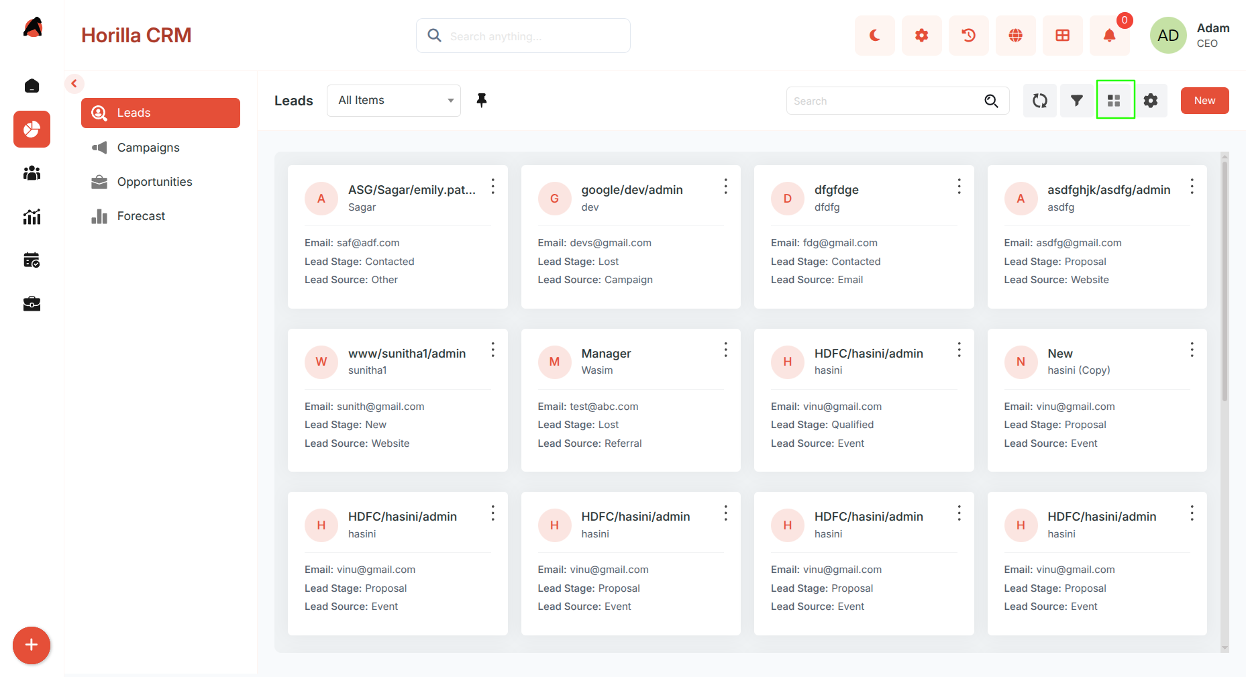Open the history clock icon in header
Viewport: 1246px width, 677px height.
[968, 36]
